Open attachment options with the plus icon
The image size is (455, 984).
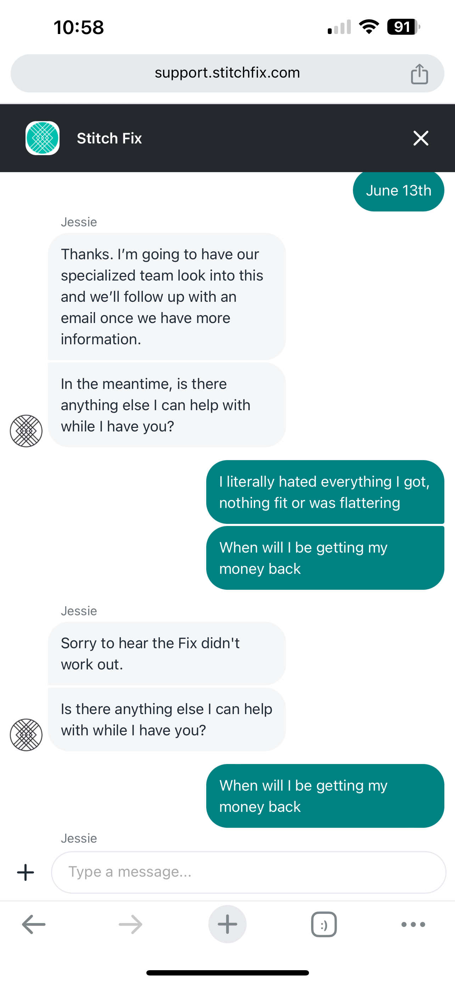point(26,872)
